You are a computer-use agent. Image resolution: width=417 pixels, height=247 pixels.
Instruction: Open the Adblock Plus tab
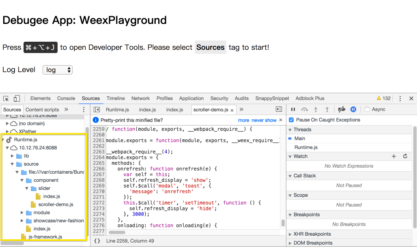pos(310,98)
